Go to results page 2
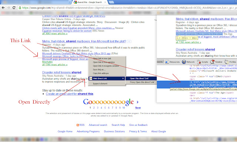The width and height of the screenshot is (237, 148). click(94, 108)
